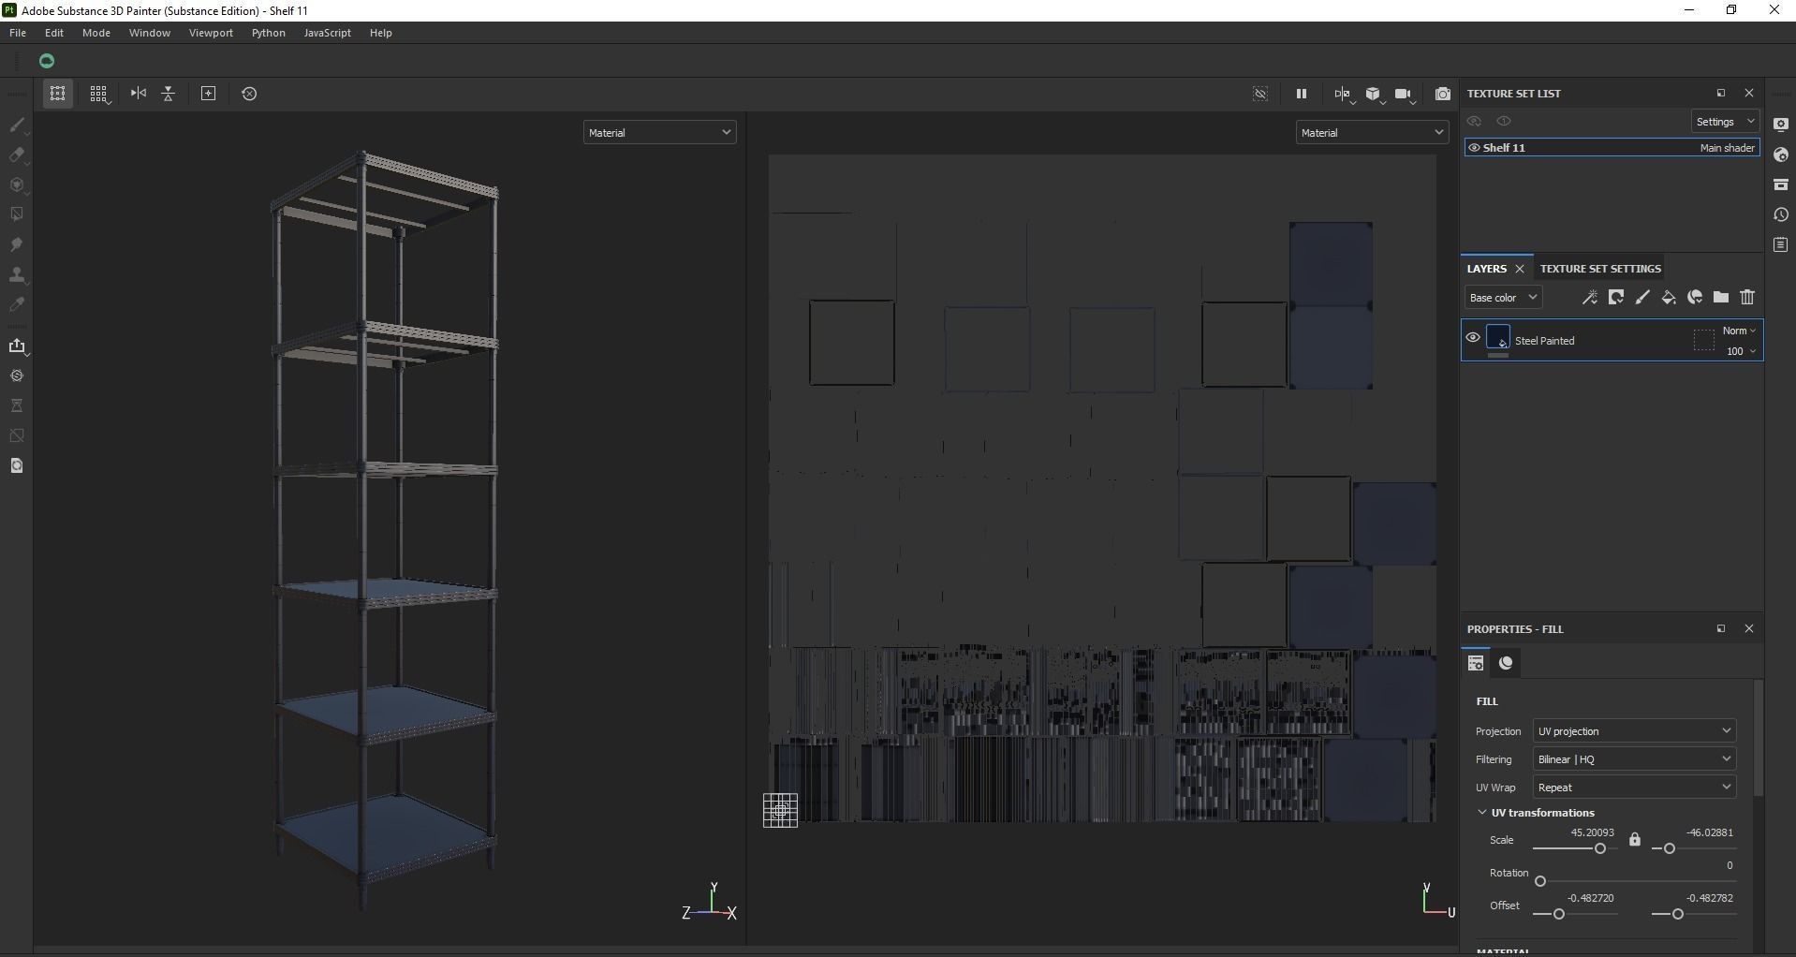Open the Norm blending mode dropdown
This screenshot has height=957, width=1796.
pos(1739,331)
